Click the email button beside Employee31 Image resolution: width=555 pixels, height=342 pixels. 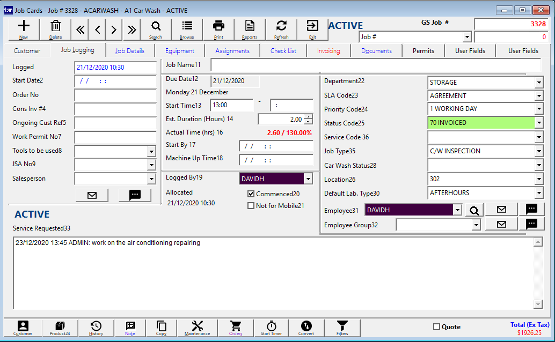click(501, 210)
